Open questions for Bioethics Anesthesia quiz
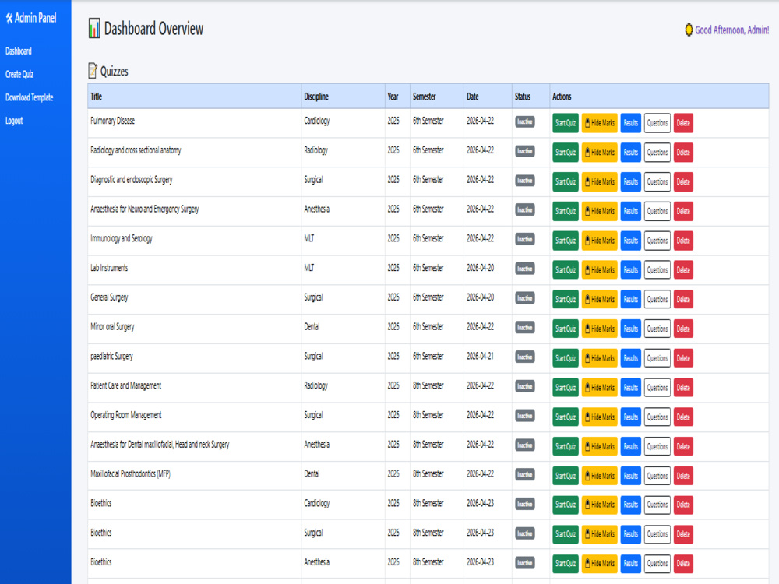Image resolution: width=779 pixels, height=584 pixels. [x=657, y=564]
